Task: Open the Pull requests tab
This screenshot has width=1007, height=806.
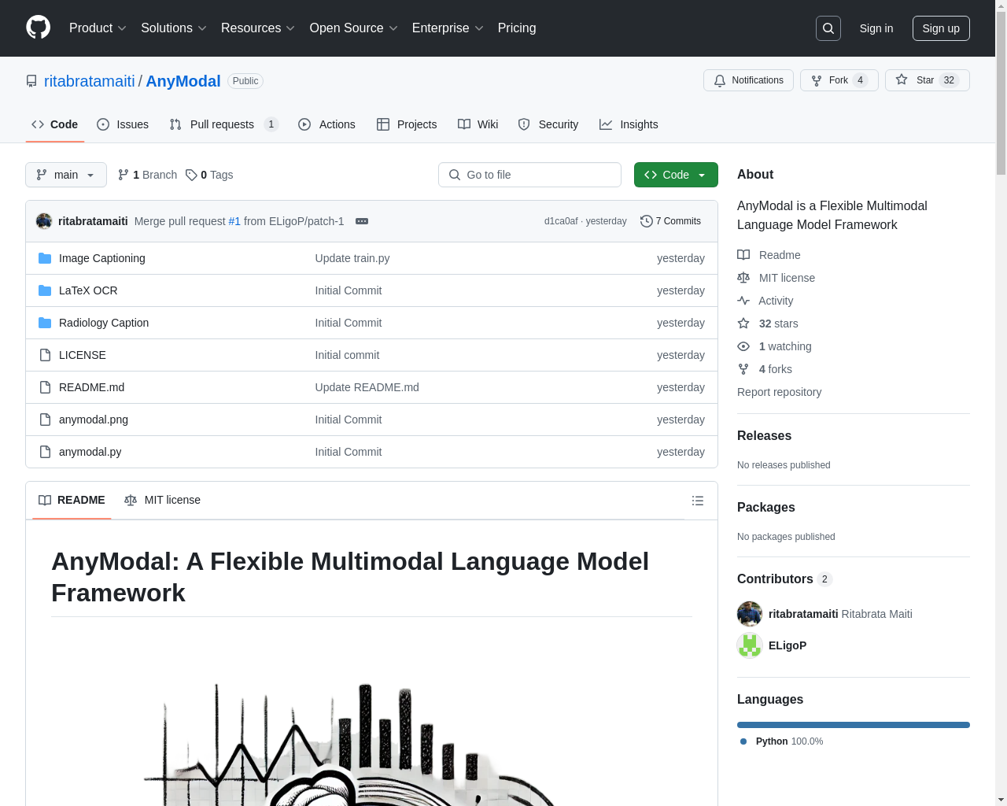Action: point(223,124)
